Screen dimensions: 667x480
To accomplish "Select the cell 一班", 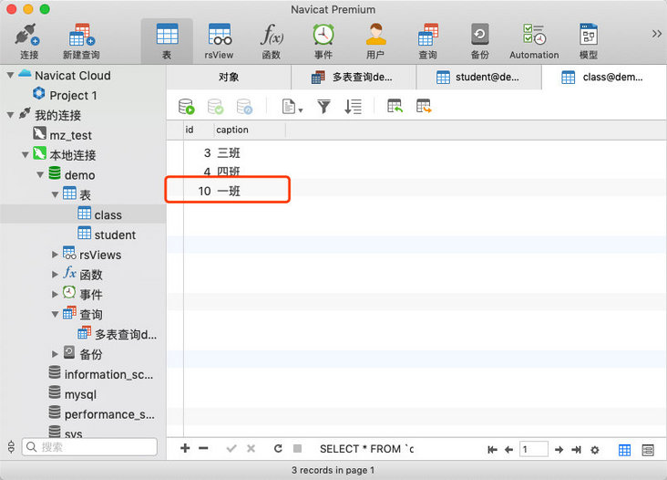I will pos(229,191).
